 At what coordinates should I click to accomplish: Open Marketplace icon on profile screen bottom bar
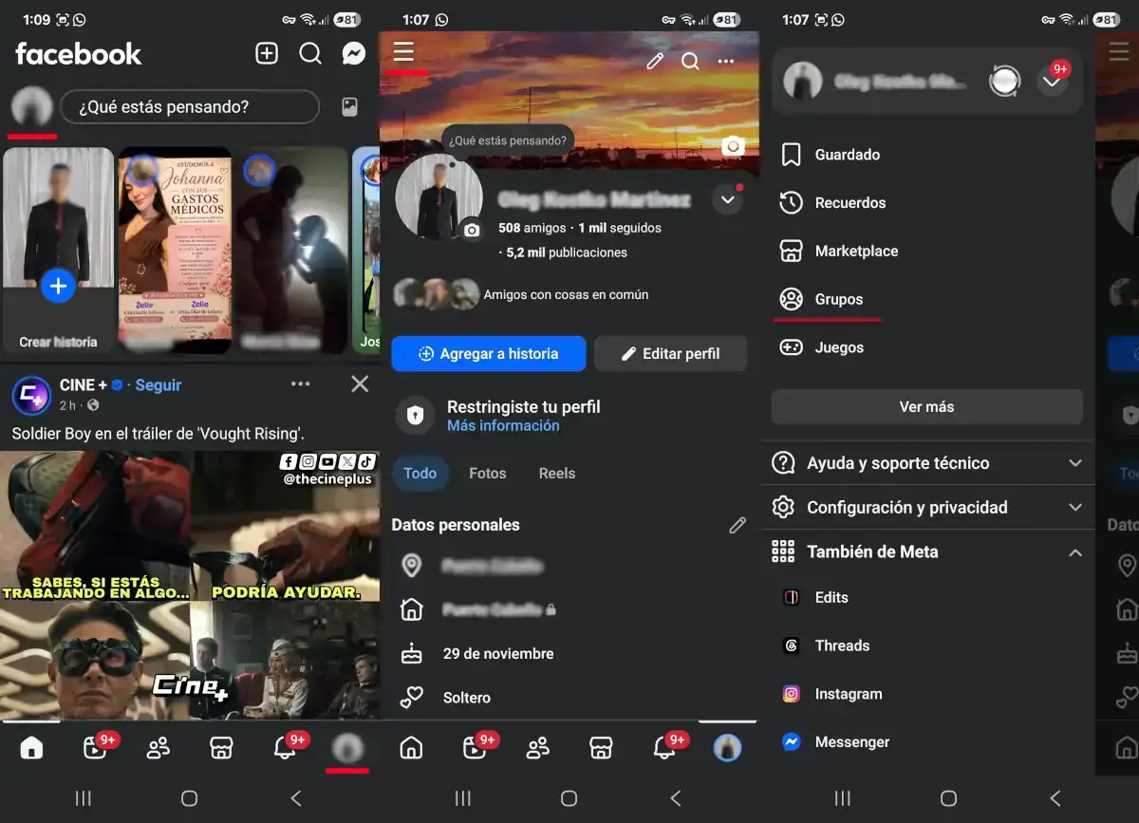coord(601,748)
